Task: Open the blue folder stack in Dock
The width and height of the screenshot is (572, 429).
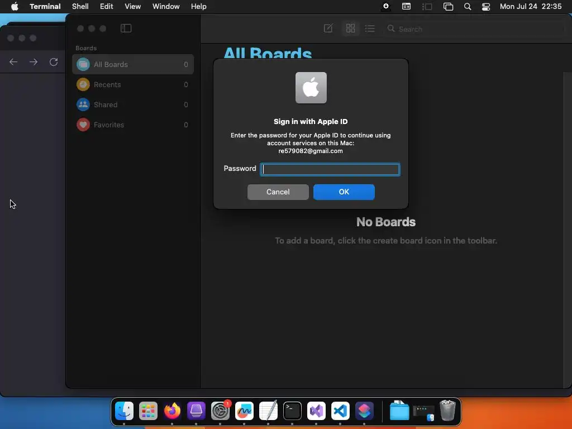Action: coord(399,411)
